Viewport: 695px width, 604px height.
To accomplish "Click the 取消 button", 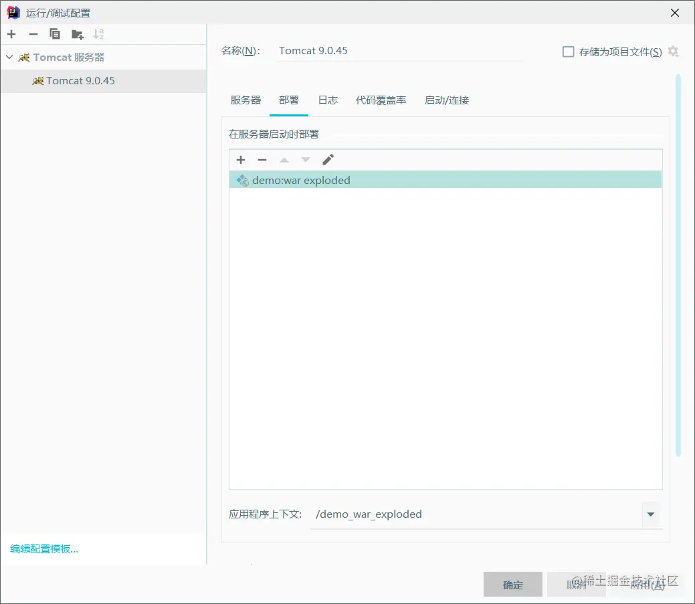I will click(x=576, y=585).
